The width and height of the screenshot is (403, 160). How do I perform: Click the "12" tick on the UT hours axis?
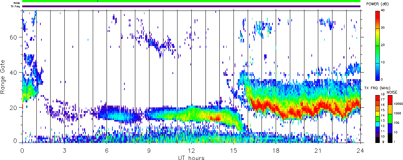[x=191, y=150]
